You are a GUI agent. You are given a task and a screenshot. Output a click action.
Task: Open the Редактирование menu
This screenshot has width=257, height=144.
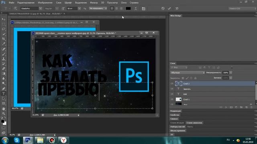[26, 3]
